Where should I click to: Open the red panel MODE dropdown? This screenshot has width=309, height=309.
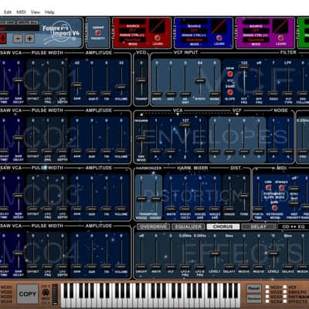pos(133,40)
